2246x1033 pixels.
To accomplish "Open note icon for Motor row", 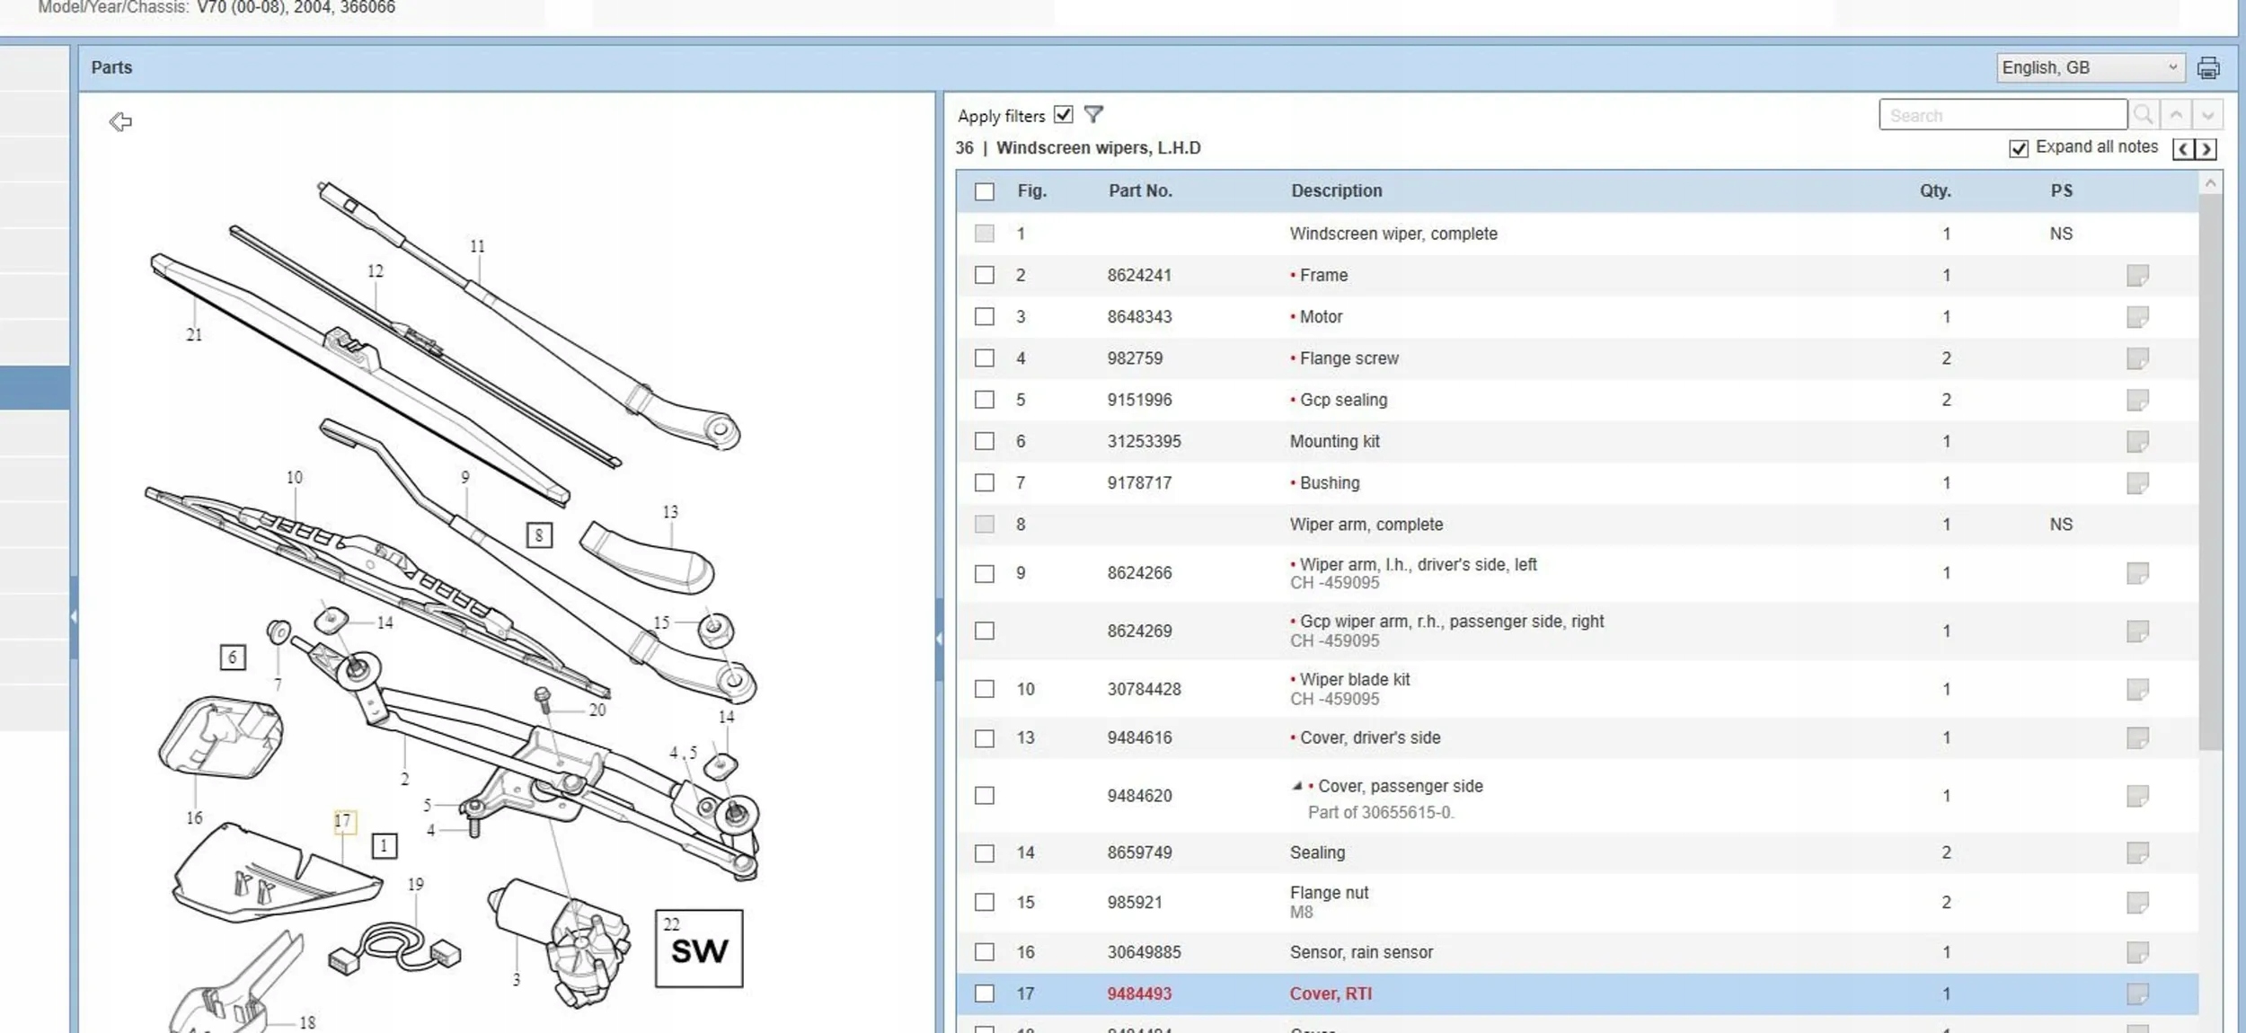I will click(2137, 317).
